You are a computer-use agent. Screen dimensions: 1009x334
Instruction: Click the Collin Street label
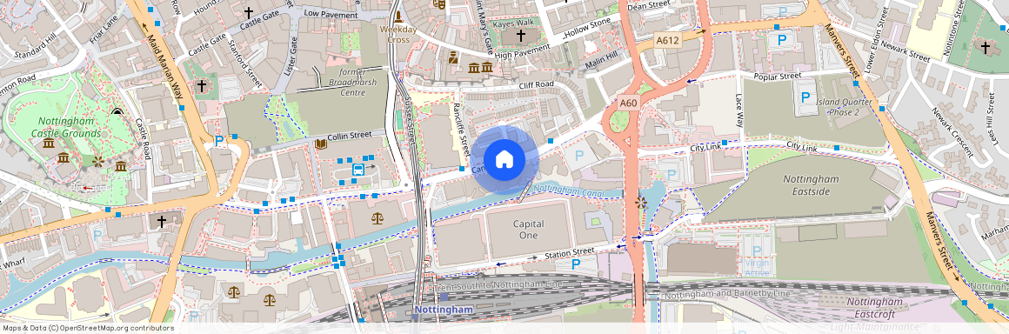pyautogui.click(x=350, y=136)
